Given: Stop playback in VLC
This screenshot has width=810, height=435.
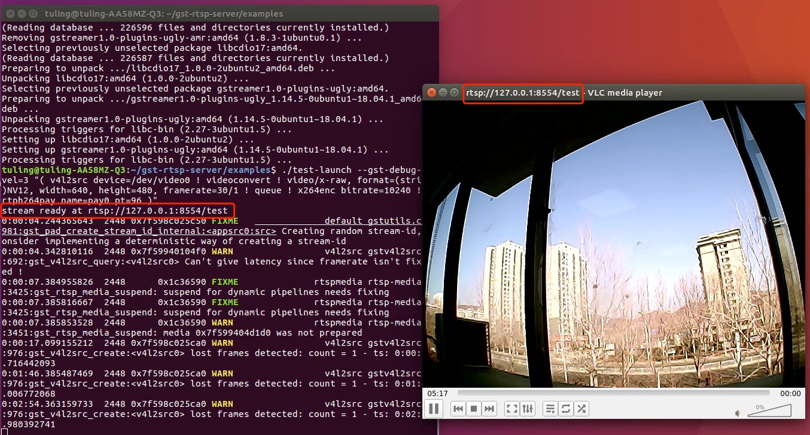Looking at the screenshot, I should point(474,409).
